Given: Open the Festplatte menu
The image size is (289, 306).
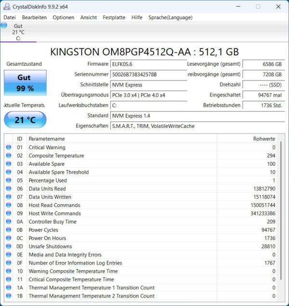Looking at the screenshot, I should [x=114, y=17].
